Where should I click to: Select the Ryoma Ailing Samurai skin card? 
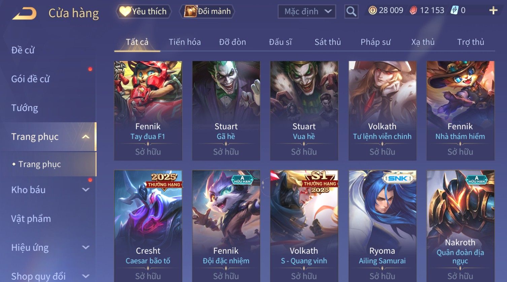382,226
